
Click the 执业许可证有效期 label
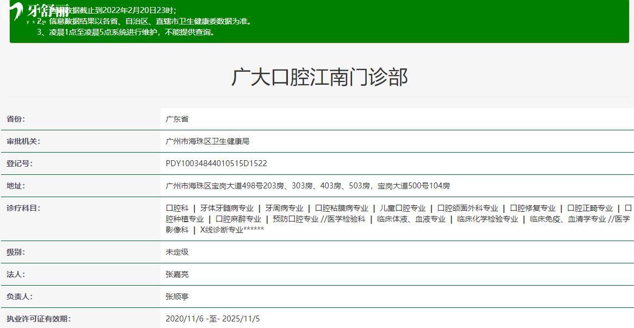click(39, 319)
